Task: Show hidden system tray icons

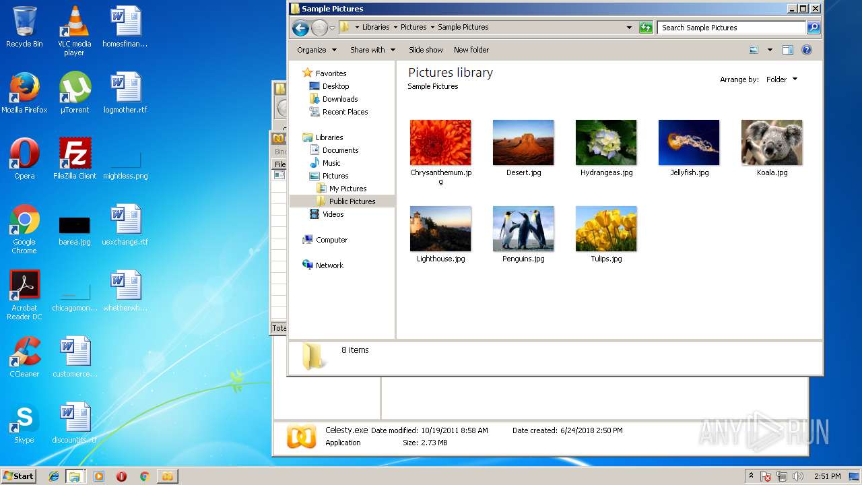Action: 751,476
